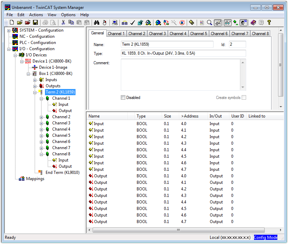Expand the SYSTEM - Configuration tree node

9,31
